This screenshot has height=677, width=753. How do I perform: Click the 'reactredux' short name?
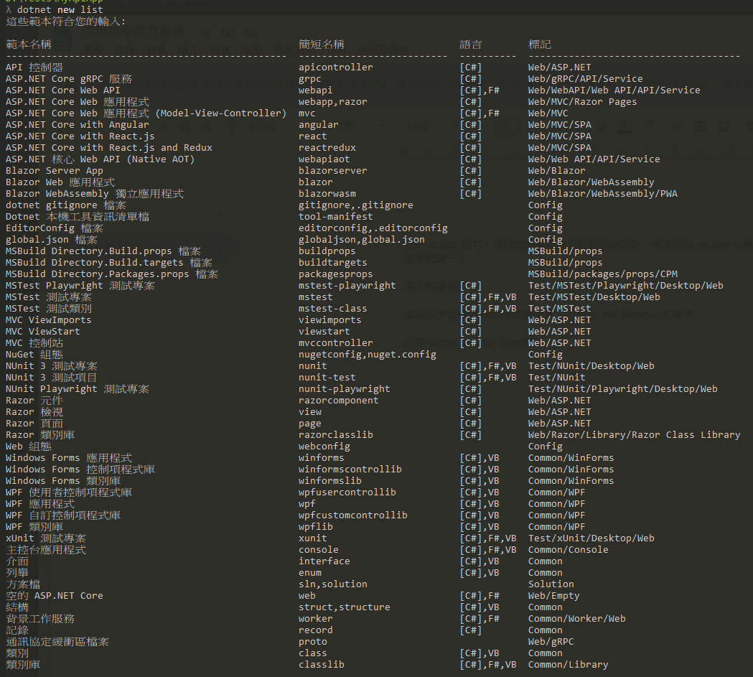327,148
